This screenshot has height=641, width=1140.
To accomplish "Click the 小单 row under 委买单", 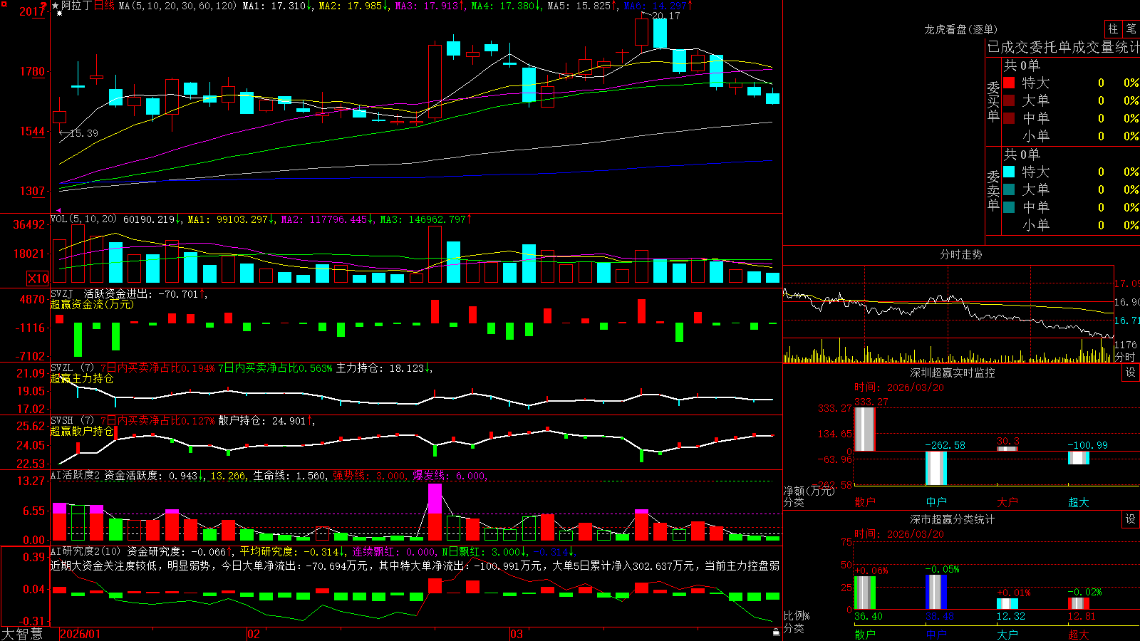I will (x=1071, y=136).
